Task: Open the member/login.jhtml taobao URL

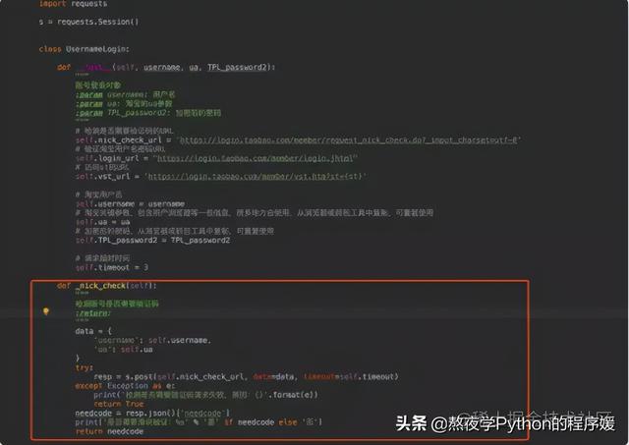Action: [256, 158]
